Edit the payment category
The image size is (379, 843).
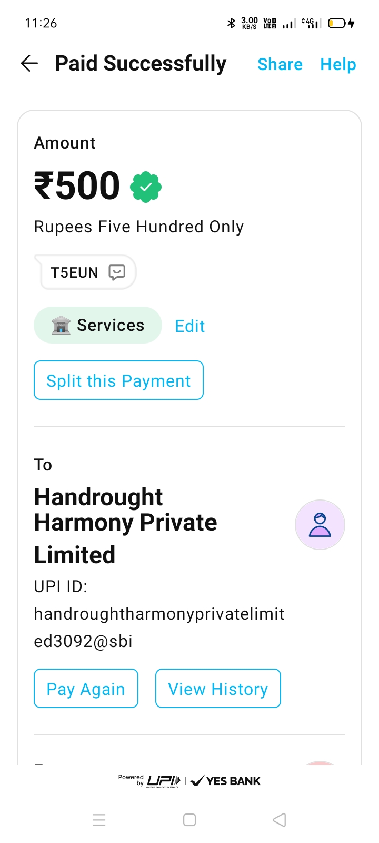click(189, 326)
